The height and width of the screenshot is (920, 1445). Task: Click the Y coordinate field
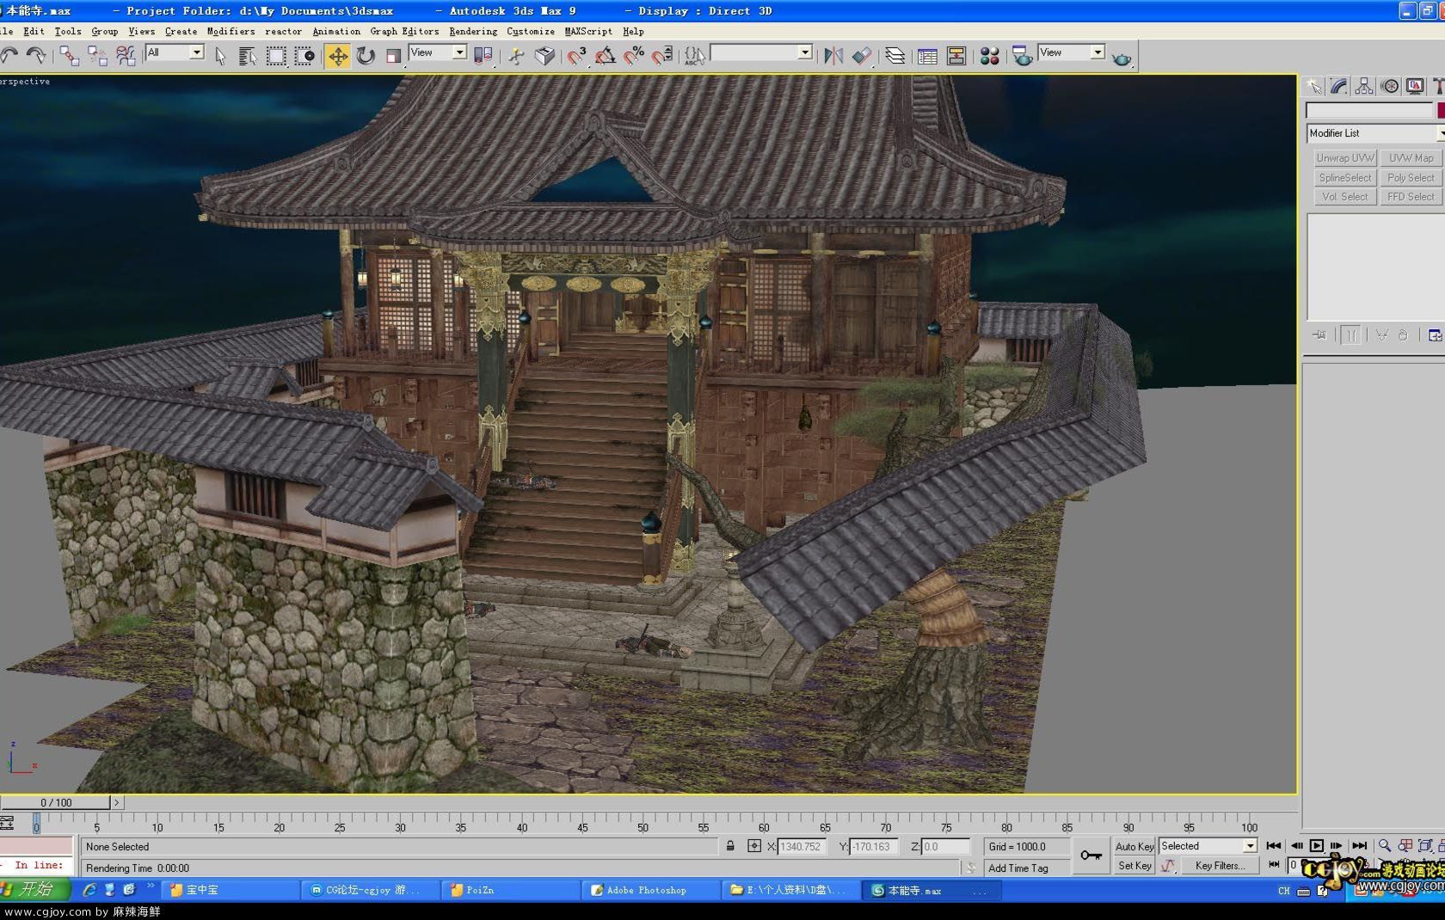pos(874,847)
